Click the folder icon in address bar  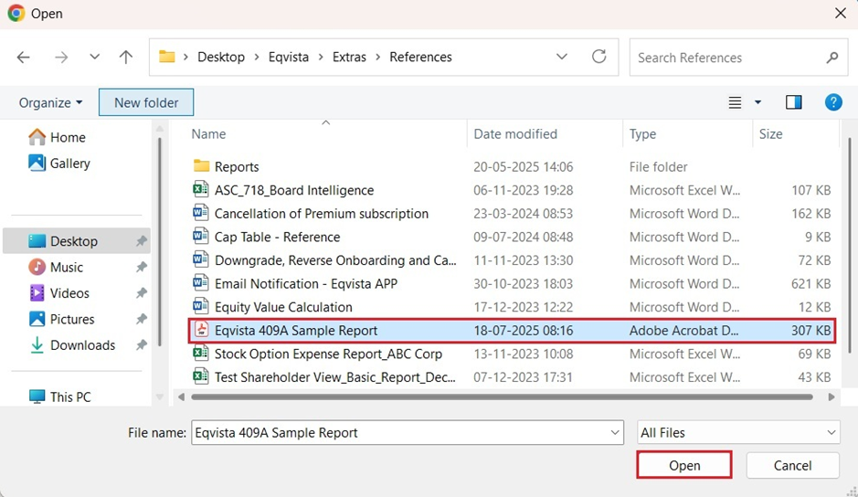167,57
